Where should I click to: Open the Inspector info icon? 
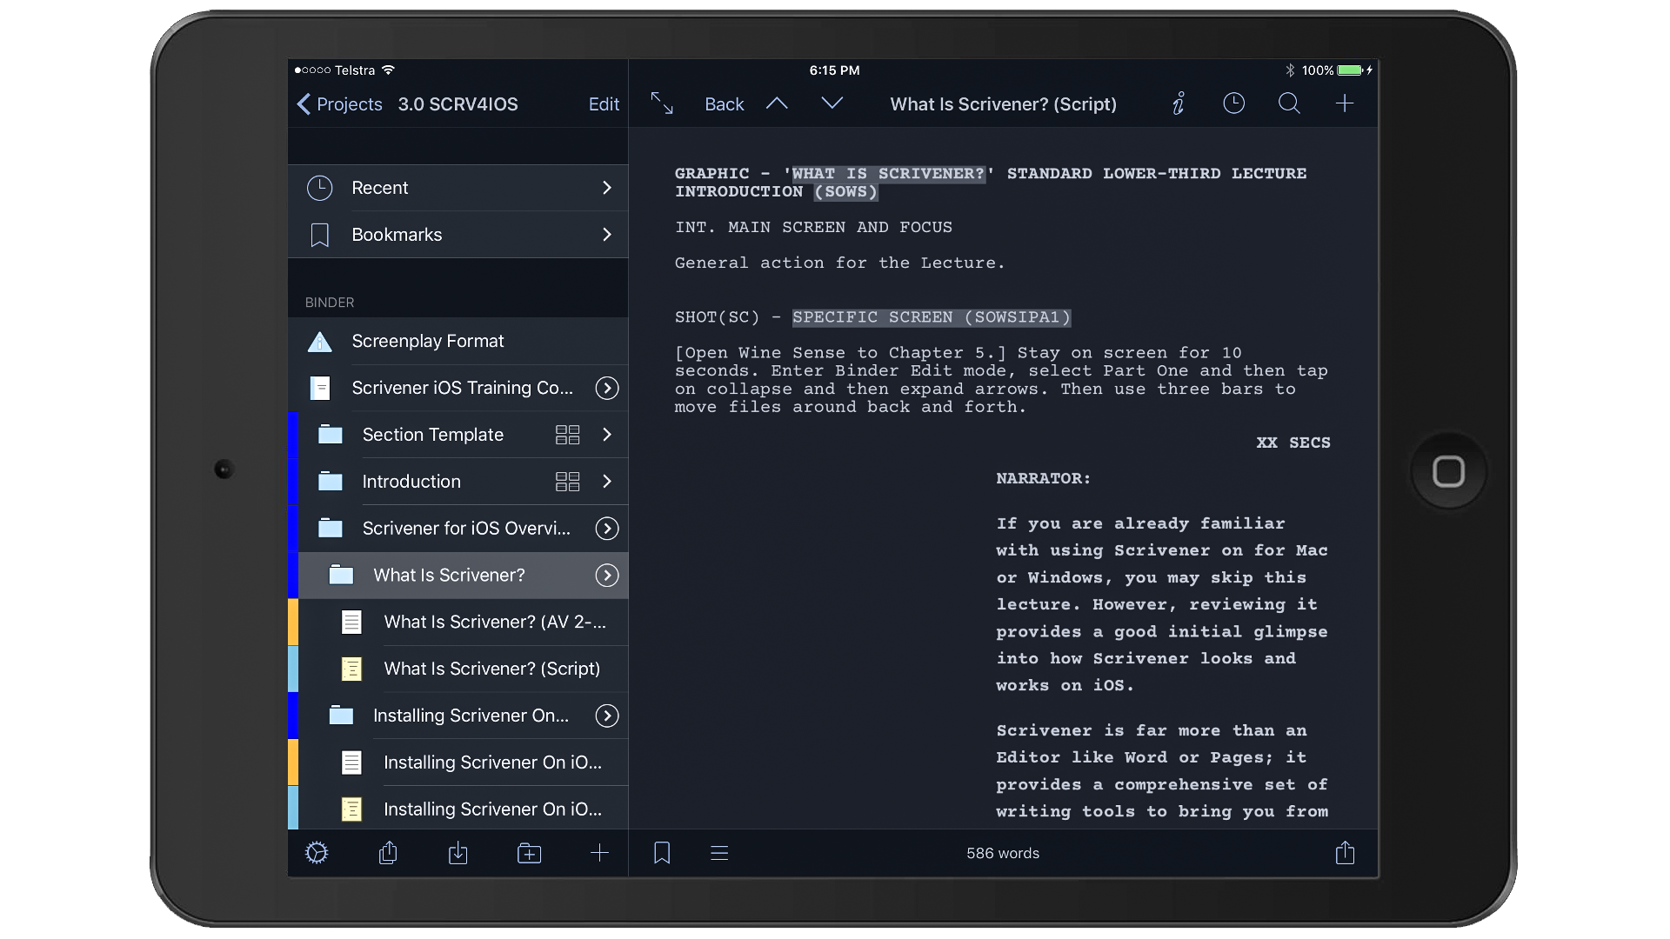[x=1179, y=103]
